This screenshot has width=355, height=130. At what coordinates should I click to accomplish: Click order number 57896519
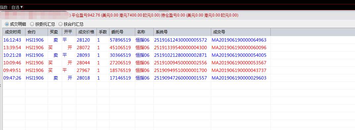pos(120,40)
